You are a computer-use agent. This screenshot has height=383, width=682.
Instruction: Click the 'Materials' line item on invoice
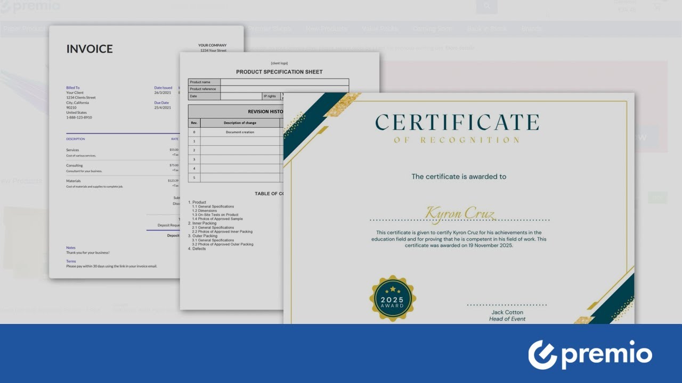coord(74,181)
